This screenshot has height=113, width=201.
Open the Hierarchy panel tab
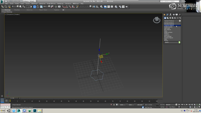(x=171, y=15)
